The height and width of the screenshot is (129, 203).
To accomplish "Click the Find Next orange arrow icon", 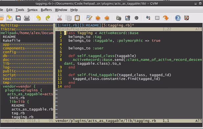I will pos(98,18).
